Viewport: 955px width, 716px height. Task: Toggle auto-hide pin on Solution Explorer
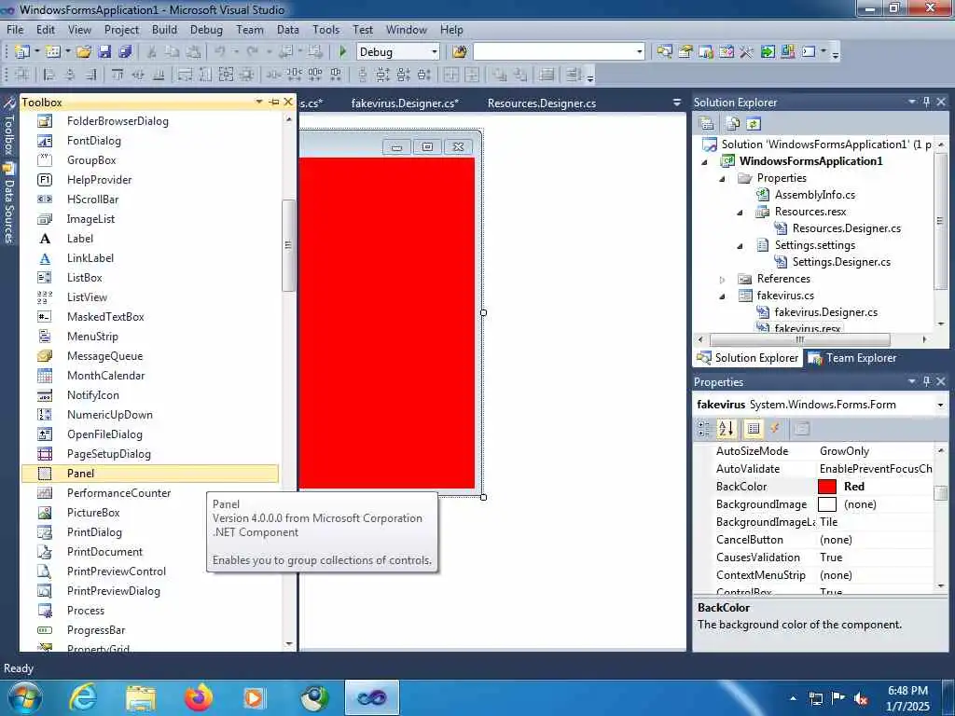(926, 102)
